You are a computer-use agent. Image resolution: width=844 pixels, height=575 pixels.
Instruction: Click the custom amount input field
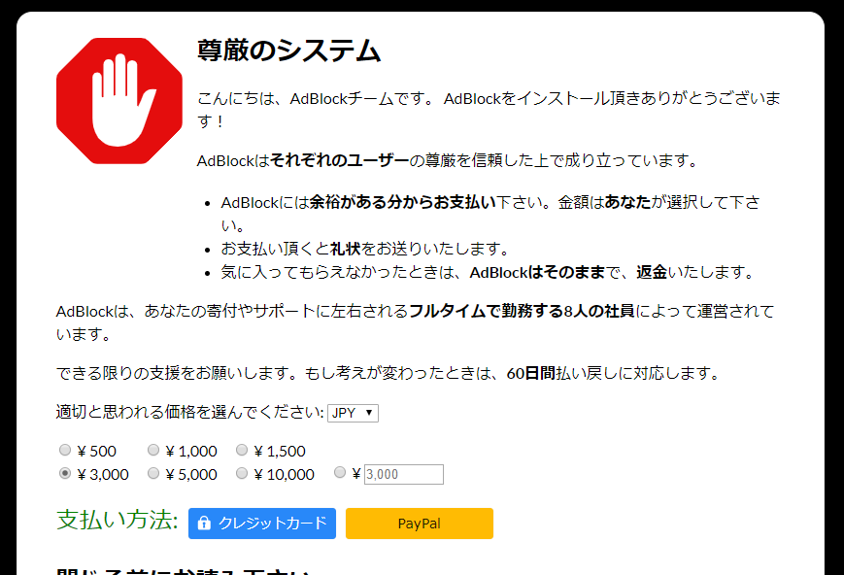pos(404,474)
